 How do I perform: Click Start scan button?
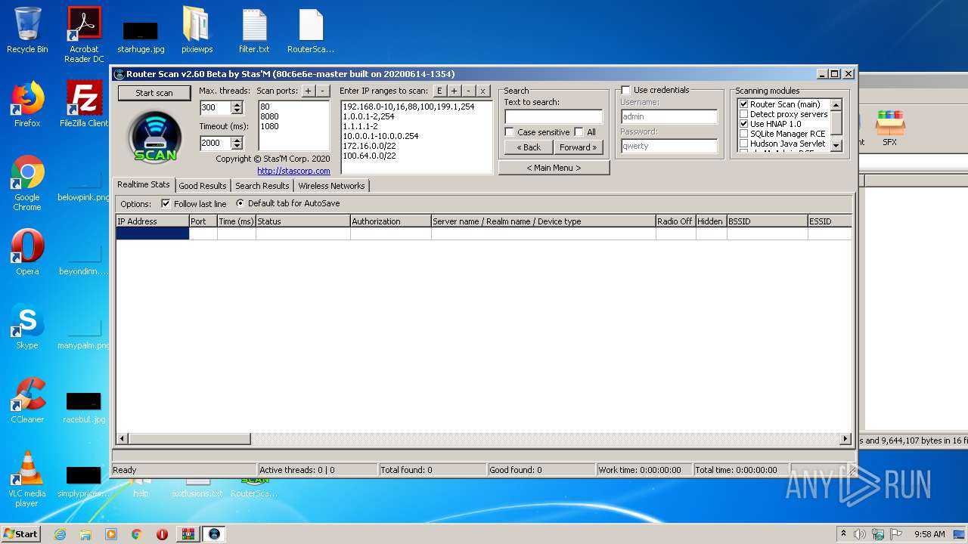pos(154,93)
